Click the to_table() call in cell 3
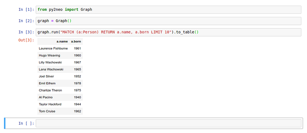Screen dimensions: 307x133 click(x=187, y=32)
